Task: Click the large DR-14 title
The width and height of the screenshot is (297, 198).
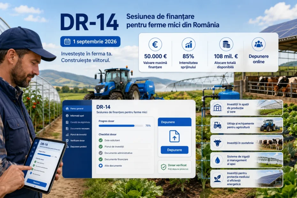Action: (89, 22)
